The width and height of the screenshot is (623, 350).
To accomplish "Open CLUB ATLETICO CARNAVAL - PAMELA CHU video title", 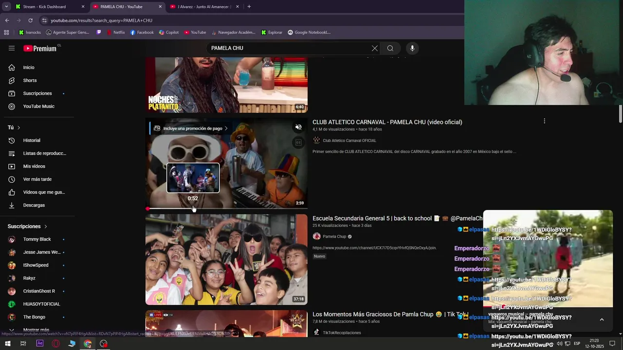I will (387, 122).
